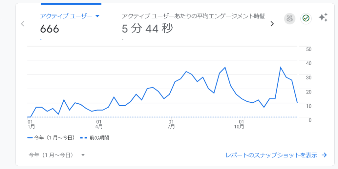Click the 01 7月 x-axis label
The image size is (338, 169).
pos(171,124)
